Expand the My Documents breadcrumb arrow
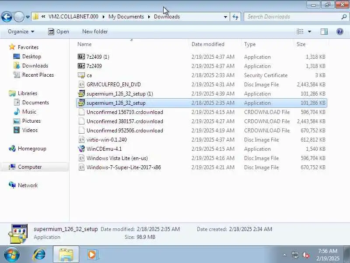This screenshot has width=350, height=263. [149, 17]
